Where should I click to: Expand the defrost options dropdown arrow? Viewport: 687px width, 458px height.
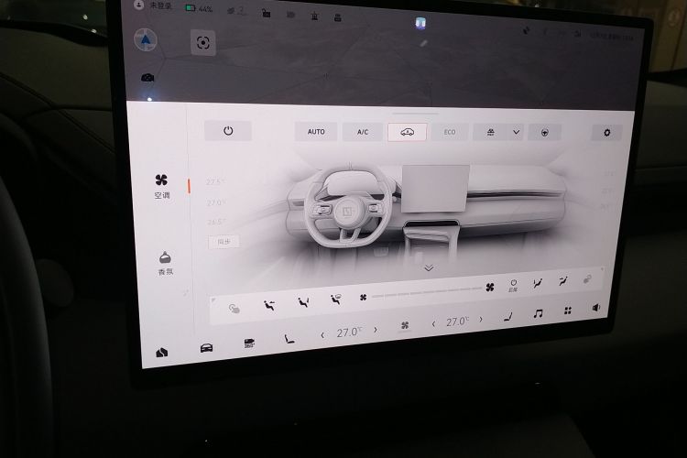(517, 132)
